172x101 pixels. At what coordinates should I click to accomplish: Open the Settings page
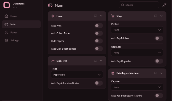[x=21, y=41]
